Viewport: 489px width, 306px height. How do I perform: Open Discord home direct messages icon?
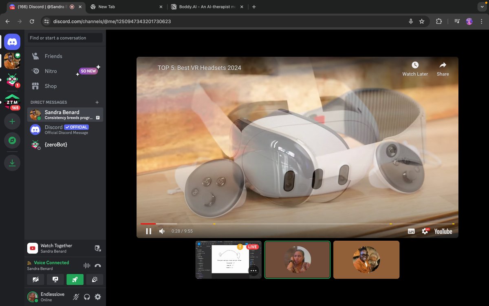pyautogui.click(x=12, y=42)
